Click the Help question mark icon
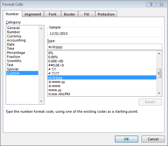The image size is (168, 146). (151, 4)
